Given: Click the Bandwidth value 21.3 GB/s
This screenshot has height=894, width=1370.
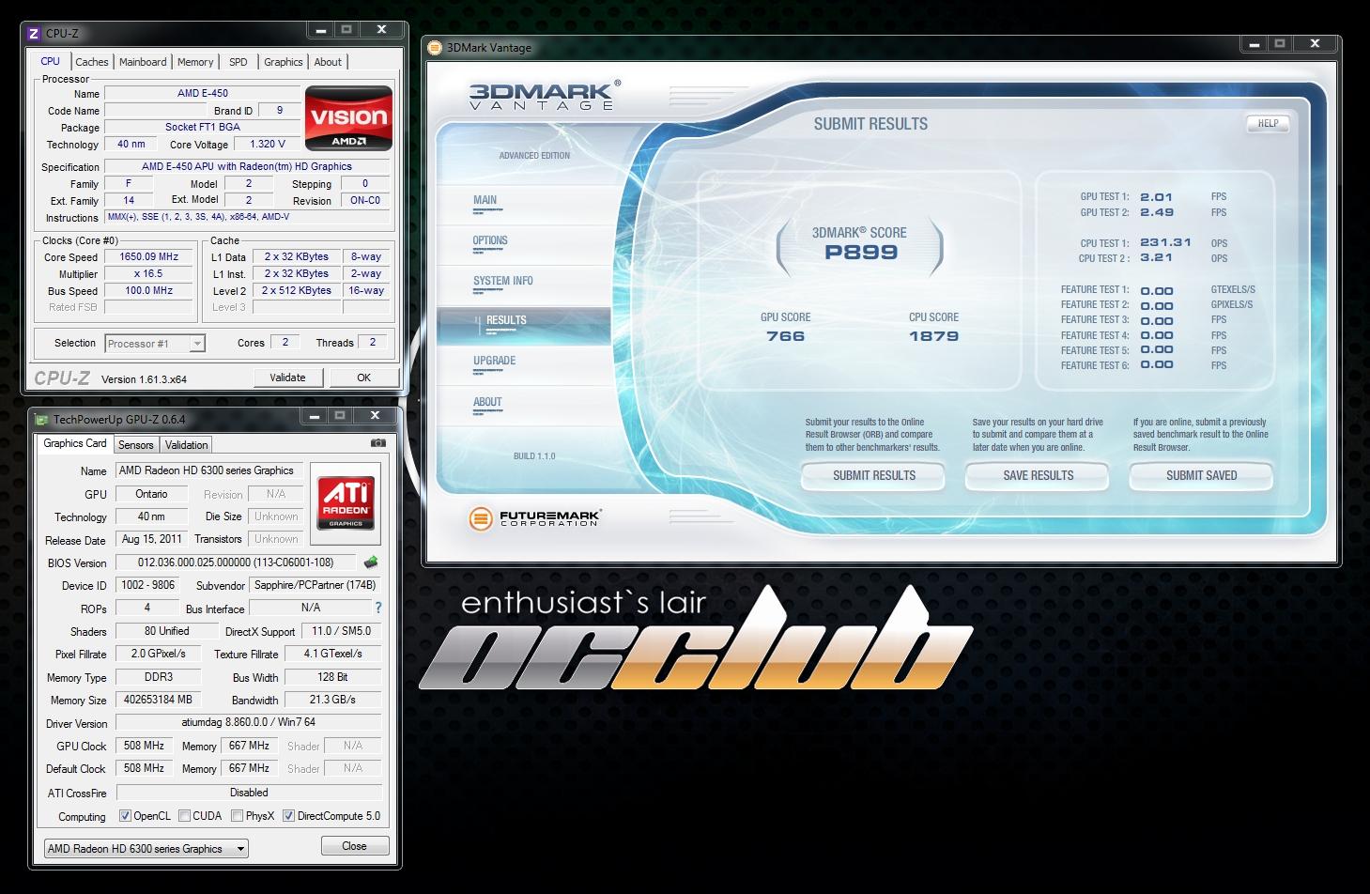Looking at the screenshot, I should pyautogui.click(x=332, y=700).
